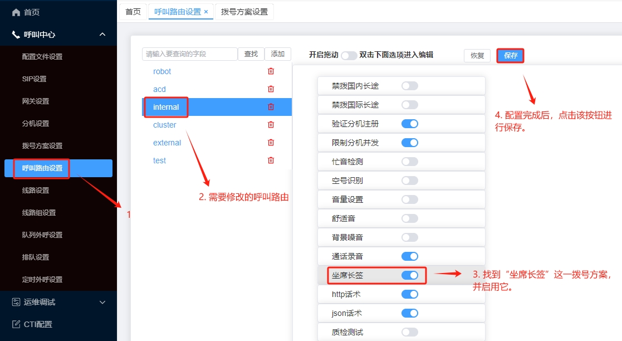Click the 保存 button

[510, 56]
